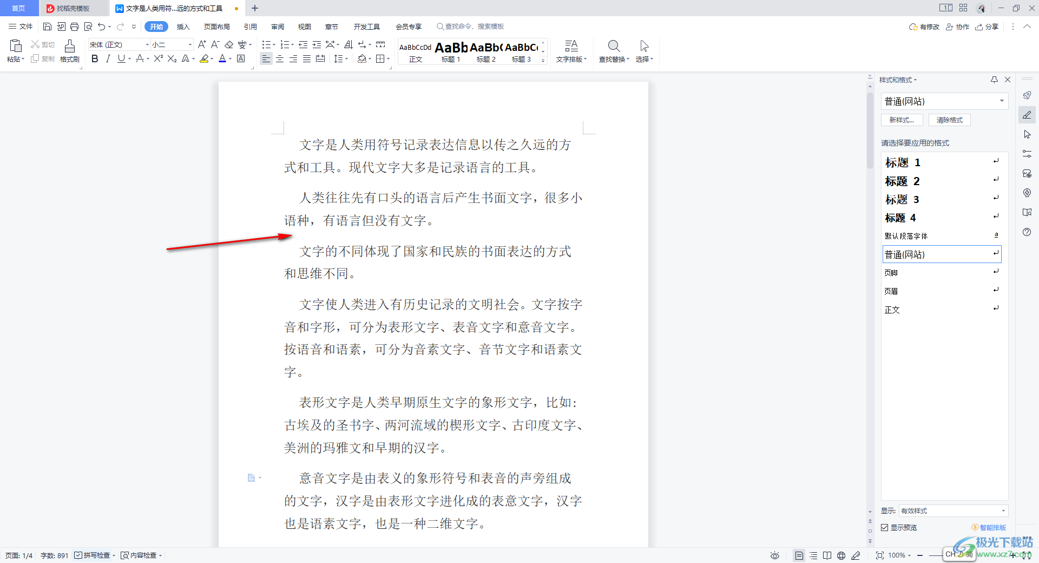Screen dimensions: 1039x563
Task: Click the zoom out minus button
Action: [920, 555]
